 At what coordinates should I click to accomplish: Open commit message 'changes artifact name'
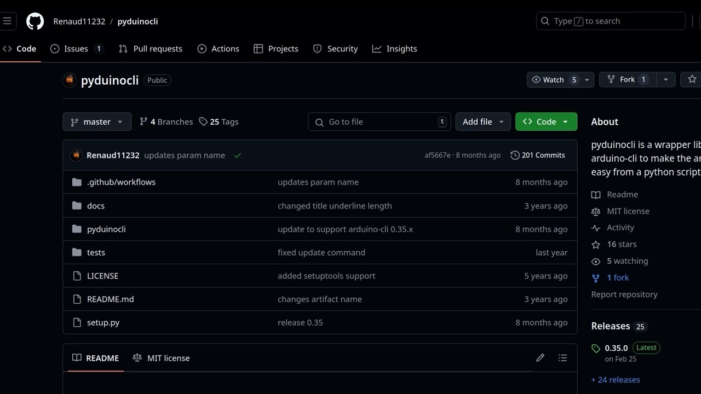[320, 299]
